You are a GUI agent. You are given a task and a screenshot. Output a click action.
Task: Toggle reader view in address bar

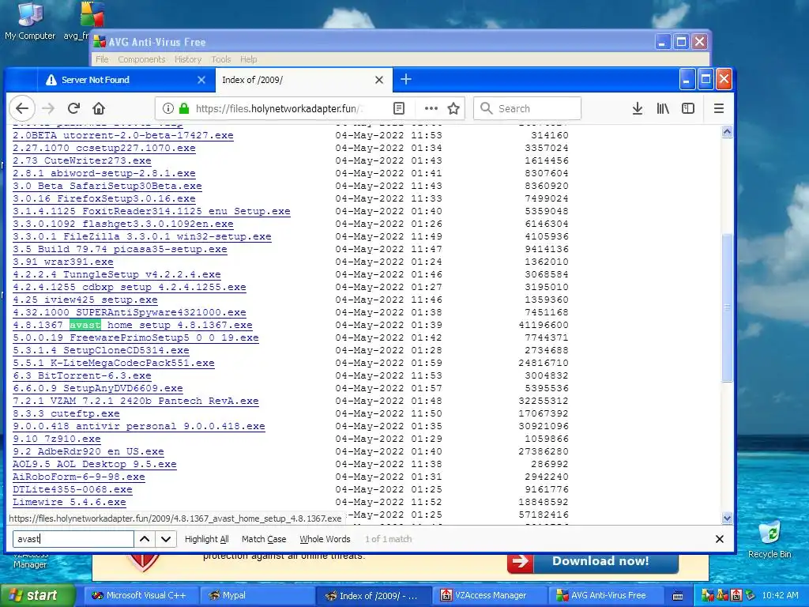pyautogui.click(x=398, y=108)
